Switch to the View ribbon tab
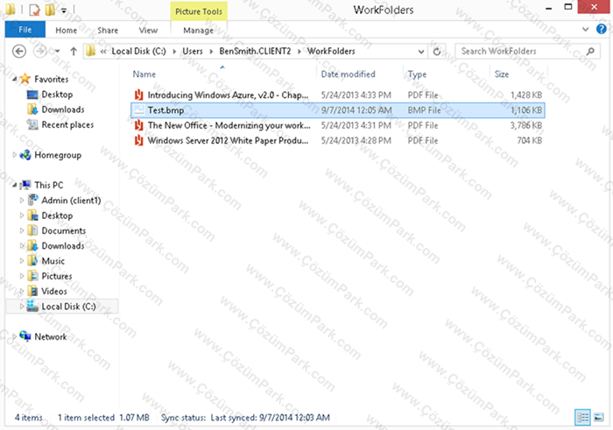 point(148,30)
